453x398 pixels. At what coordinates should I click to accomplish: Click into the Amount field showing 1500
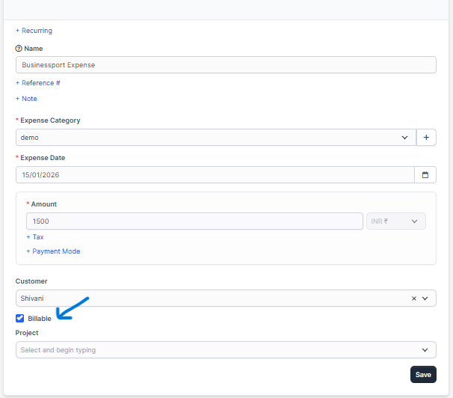pos(194,221)
